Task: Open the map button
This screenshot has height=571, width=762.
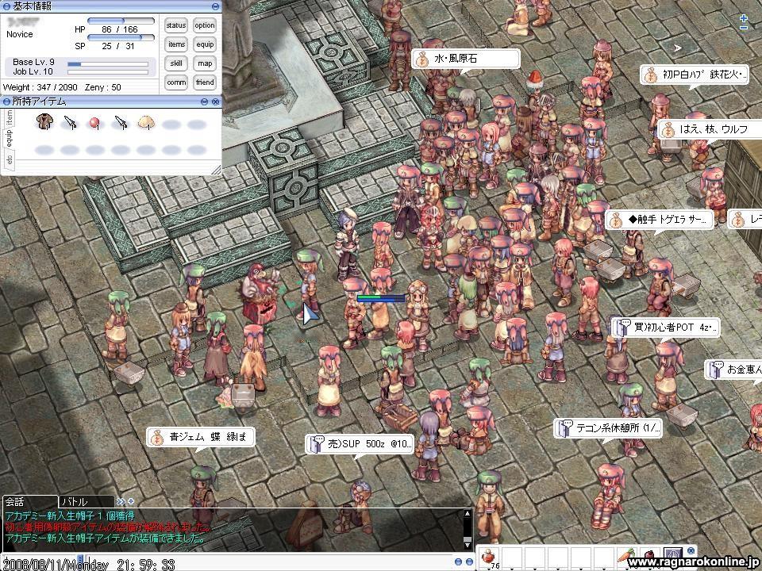Action: [x=205, y=63]
